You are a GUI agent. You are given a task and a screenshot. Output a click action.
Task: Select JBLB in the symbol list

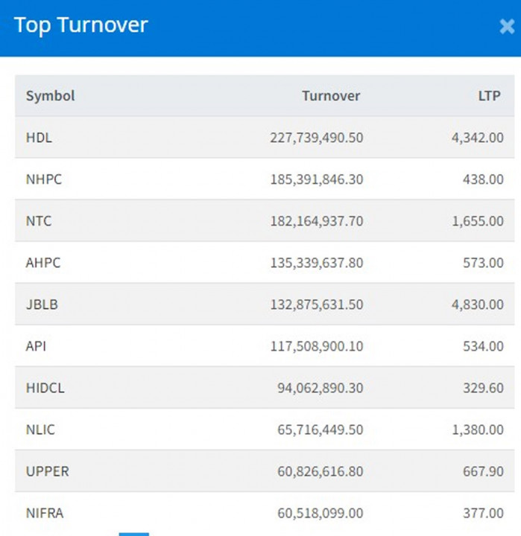click(42, 304)
